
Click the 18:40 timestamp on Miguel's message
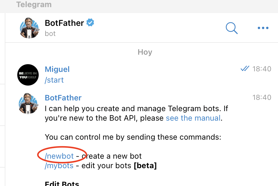click(x=262, y=69)
